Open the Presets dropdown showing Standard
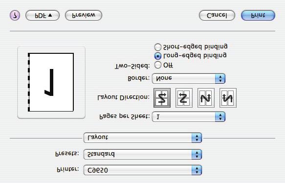Viewport: 285px width, 183px height. coord(143,155)
